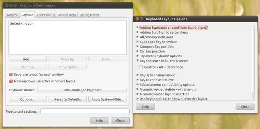The width and height of the screenshot is (260, 129).
Task: Expand Numeric keypad layout selection
Action: click(x=137, y=94)
